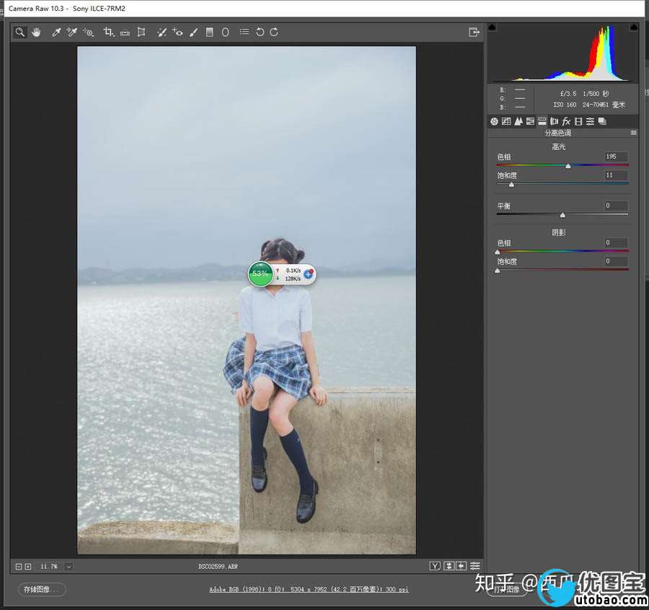Click the shadows 色相 value field
The height and width of the screenshot is (610, 649).
616,242
